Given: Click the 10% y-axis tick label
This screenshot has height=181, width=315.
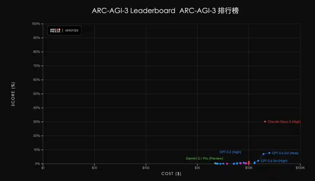Looking at the screenshot, I should [x=36, y=150].
